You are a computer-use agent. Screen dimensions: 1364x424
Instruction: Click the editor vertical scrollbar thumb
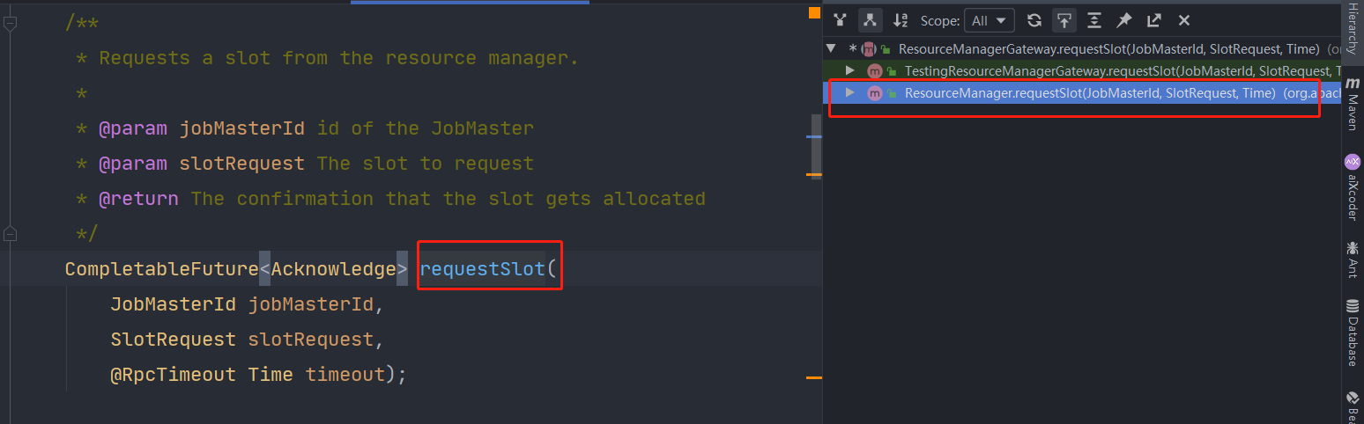(816, 145)
